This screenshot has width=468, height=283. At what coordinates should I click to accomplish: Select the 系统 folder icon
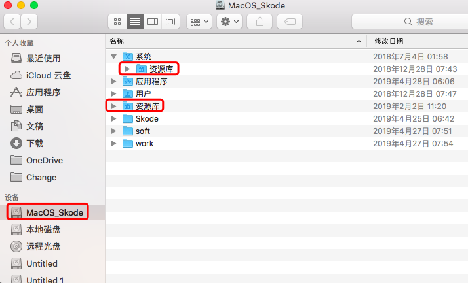coord(128,56)
